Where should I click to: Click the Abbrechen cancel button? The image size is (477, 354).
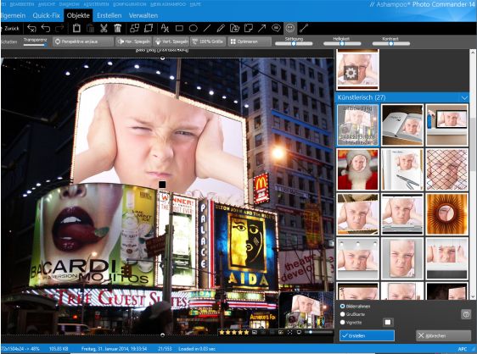click(x=443, y=335)
